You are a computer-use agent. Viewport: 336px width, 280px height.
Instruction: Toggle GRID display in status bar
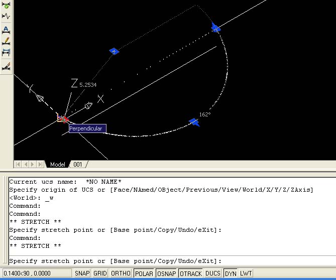click(x=100, y=273)
